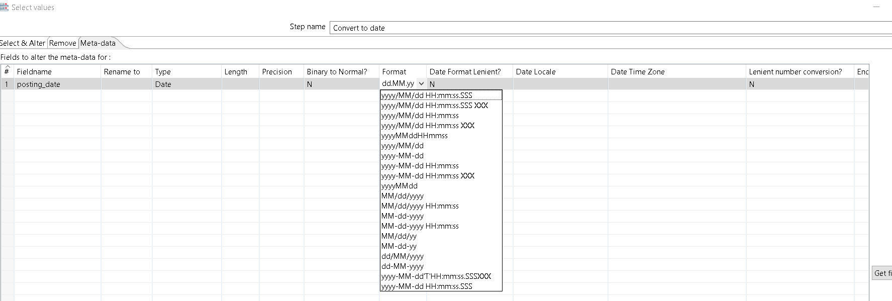Switch to the Select & Alter tab
This screenshot has width=892, height=301.
click(23, 43)
